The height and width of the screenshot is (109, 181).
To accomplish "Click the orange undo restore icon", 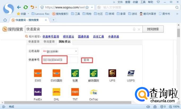I will 32,7.
